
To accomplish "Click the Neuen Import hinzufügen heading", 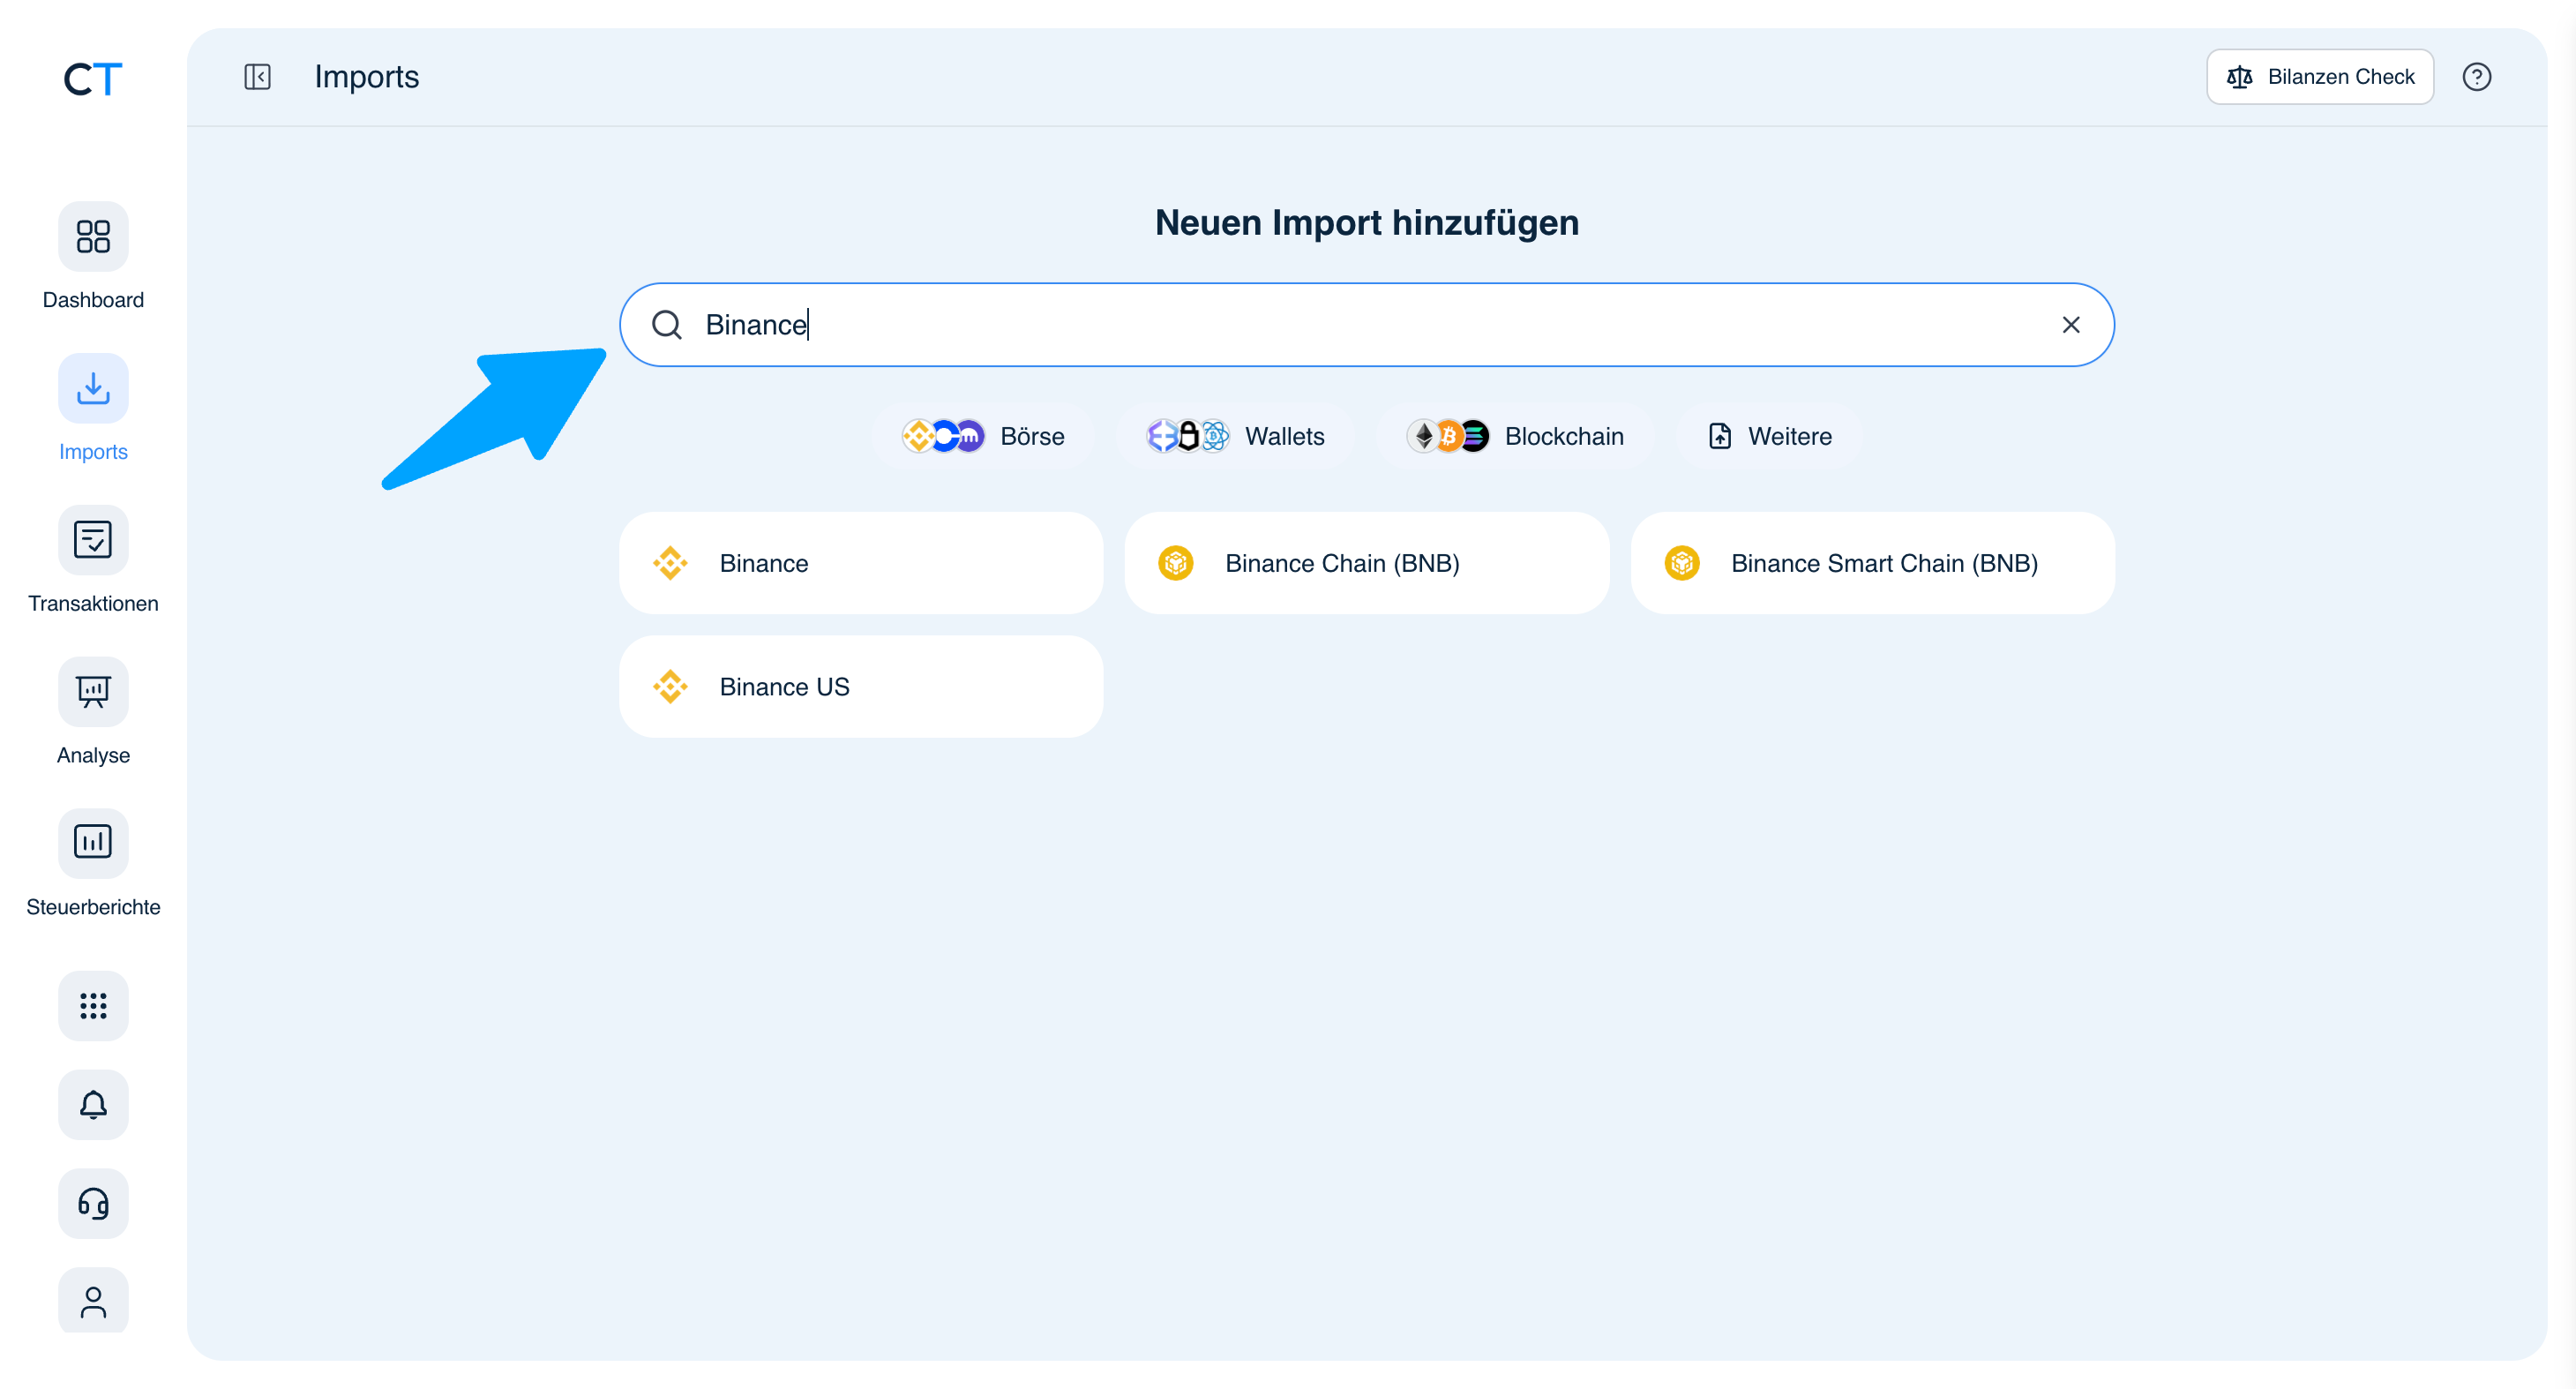I will tap(1367, 223).
